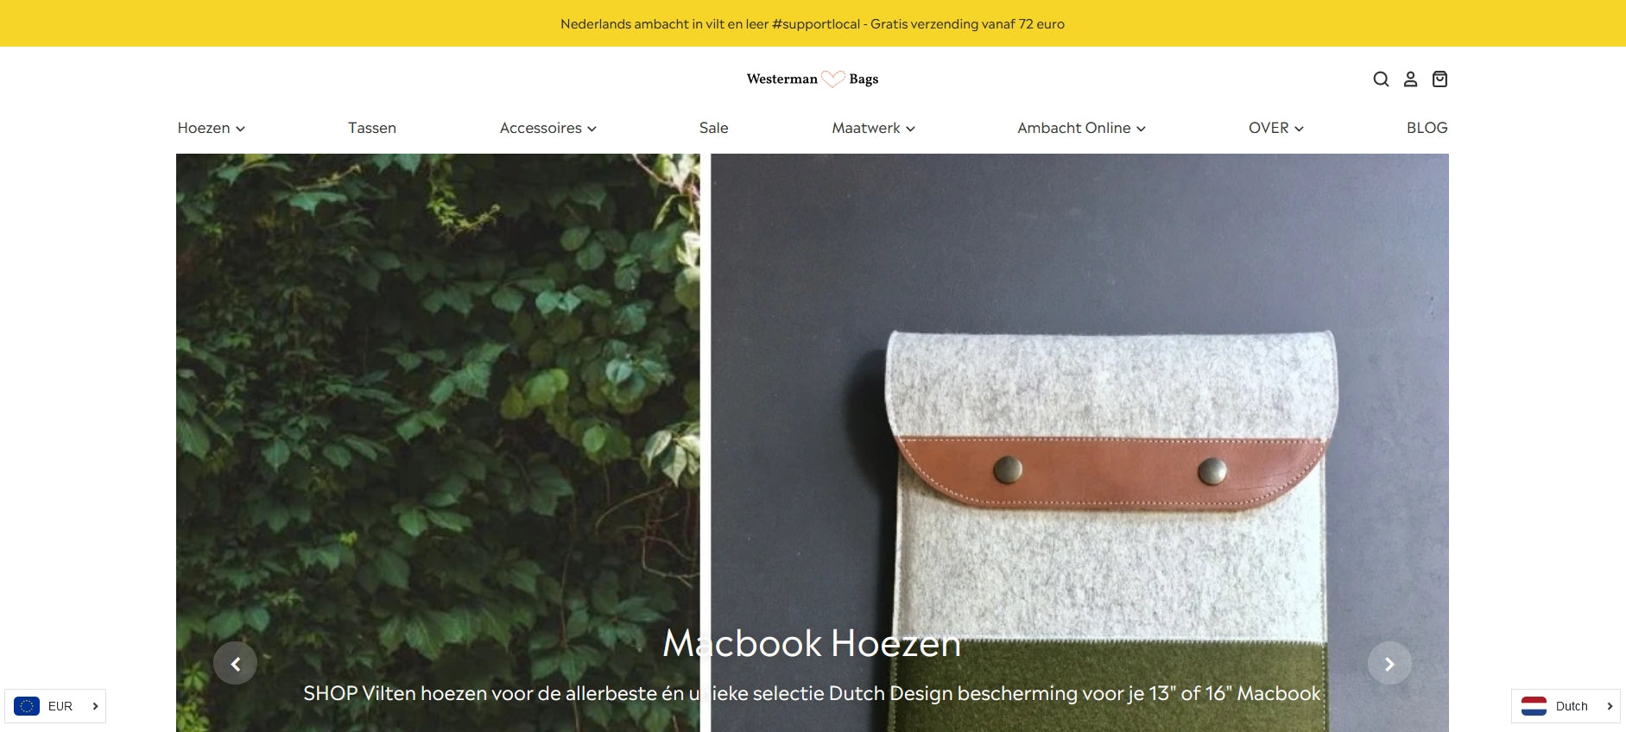This screenshot has width=1626, height=732.
Task: Click the Westerman Bags heart logo
Action: pos(813,79)
